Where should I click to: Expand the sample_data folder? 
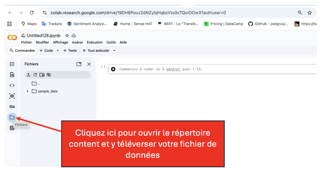28,91
